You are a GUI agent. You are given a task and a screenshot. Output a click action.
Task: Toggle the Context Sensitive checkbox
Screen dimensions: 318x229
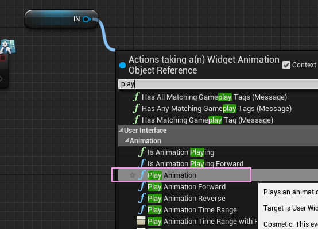[x=286, y=65]
